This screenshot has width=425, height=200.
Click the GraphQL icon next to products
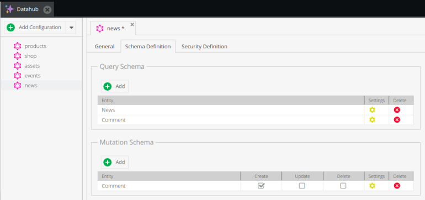[17, 46]
